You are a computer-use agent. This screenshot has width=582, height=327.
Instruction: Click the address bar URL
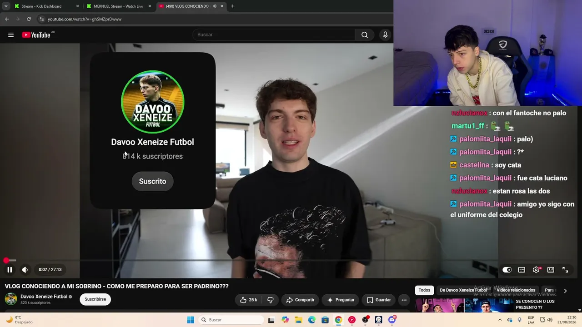tap(85, 19)
